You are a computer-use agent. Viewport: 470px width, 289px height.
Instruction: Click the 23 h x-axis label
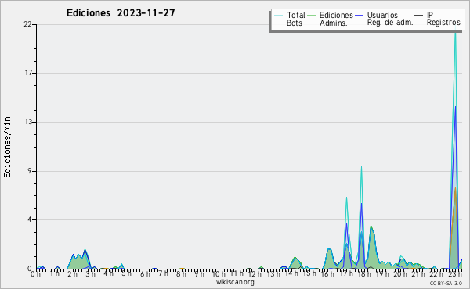click(x=455, y=274)
